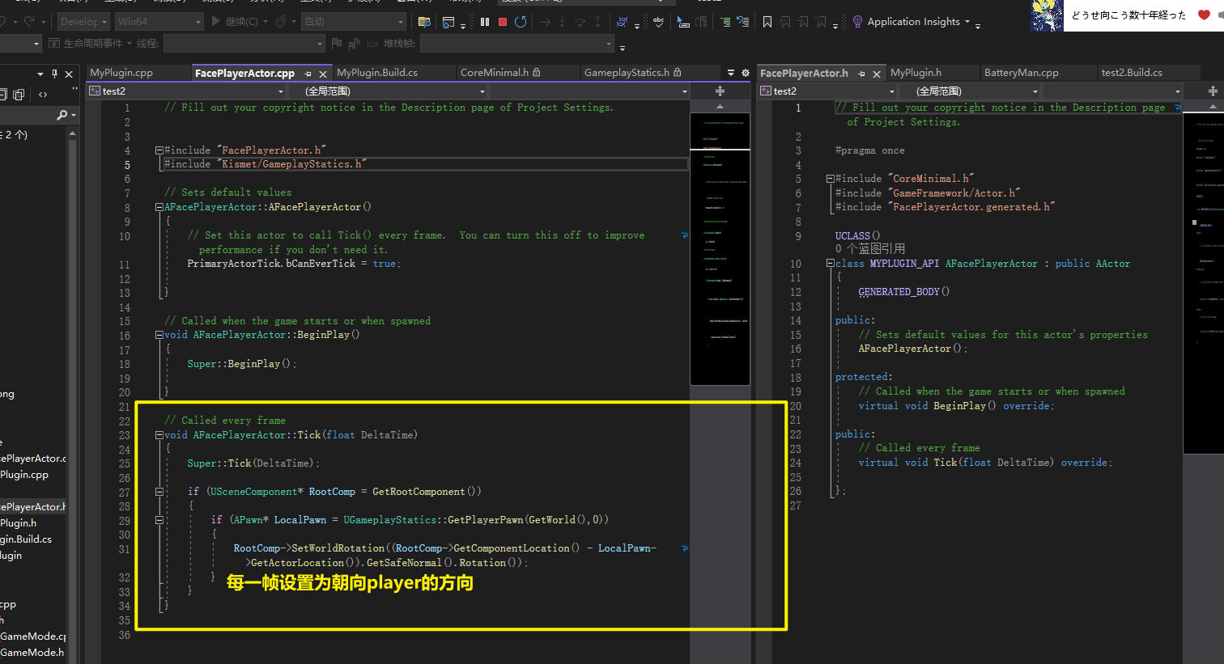
Task: Collapse the Tick function code block
Action: pos(159,435)
